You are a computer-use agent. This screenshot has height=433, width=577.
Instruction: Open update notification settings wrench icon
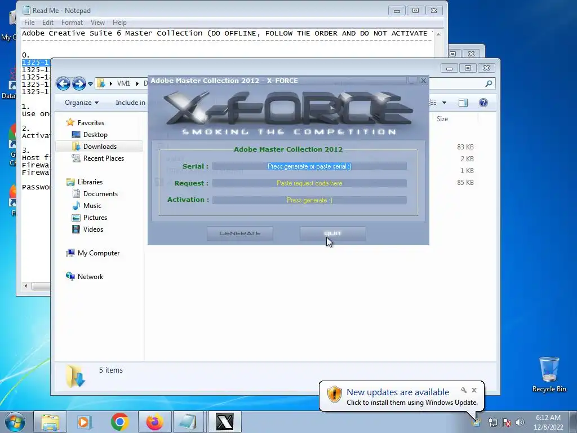click(x=464, y=390)
